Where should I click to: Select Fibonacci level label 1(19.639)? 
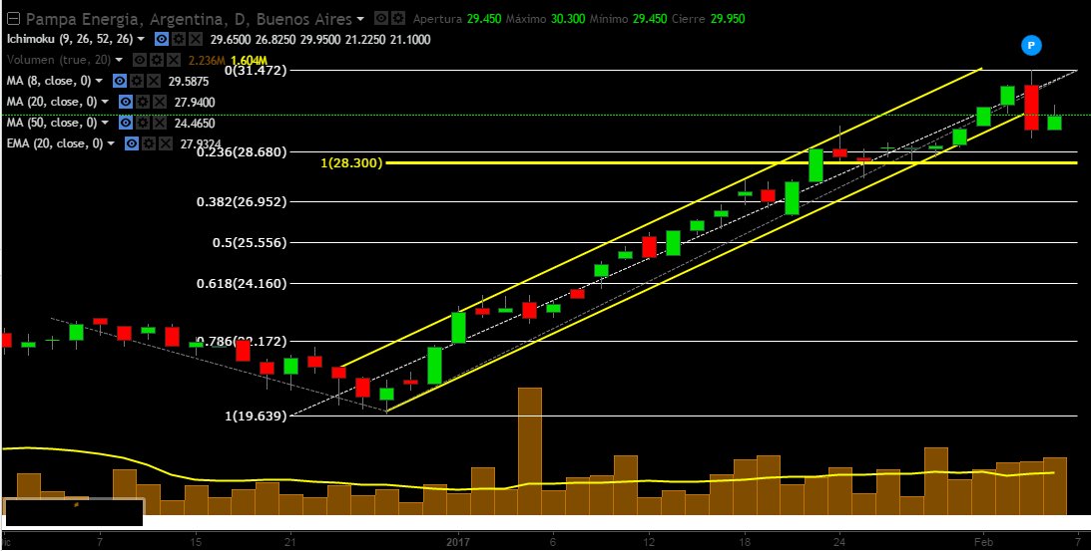tap(256, 416)
